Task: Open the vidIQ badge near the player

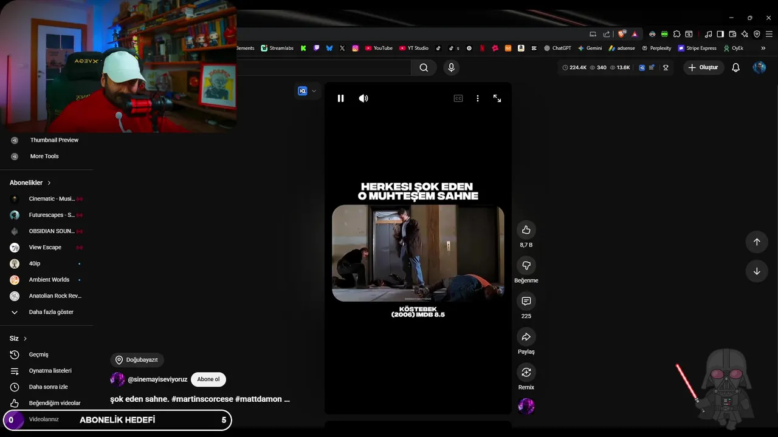Action: point(303,91)
